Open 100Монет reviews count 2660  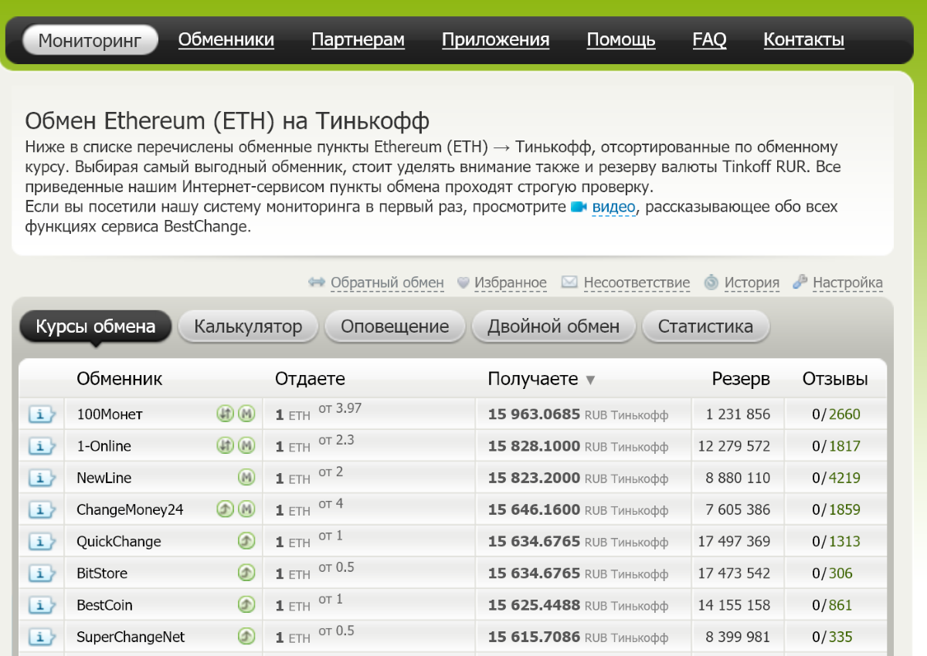pyautogui.click(x=844, y=414)
